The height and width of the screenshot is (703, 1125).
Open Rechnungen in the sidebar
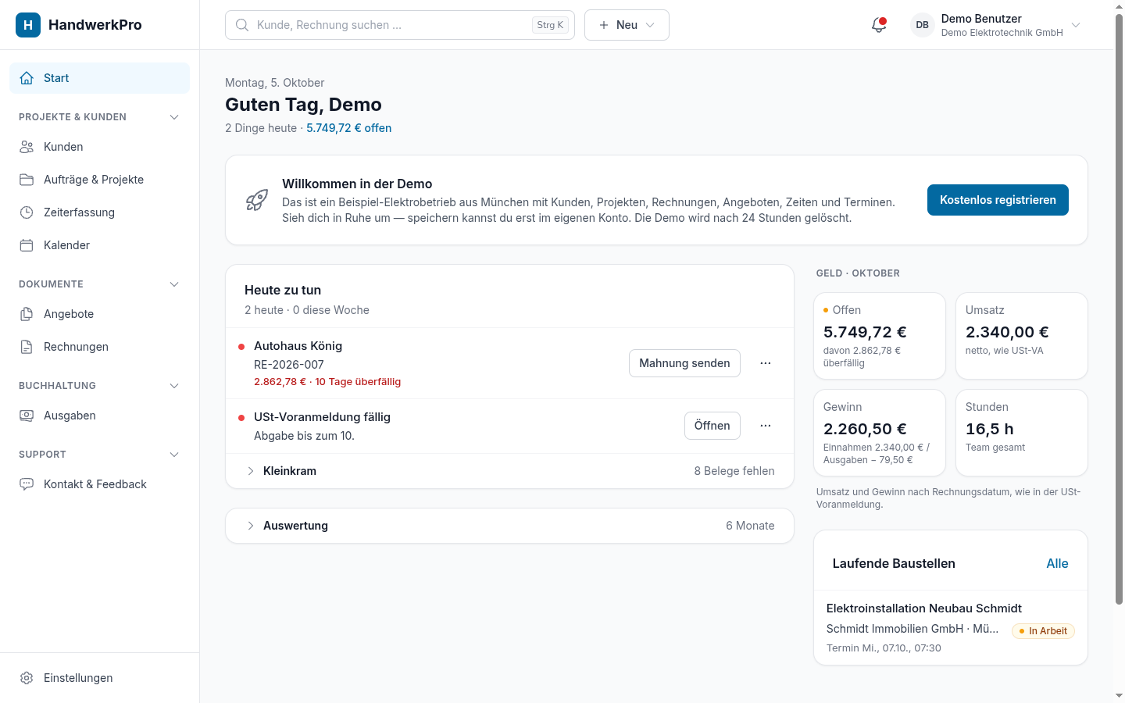[x=99, y=347]
